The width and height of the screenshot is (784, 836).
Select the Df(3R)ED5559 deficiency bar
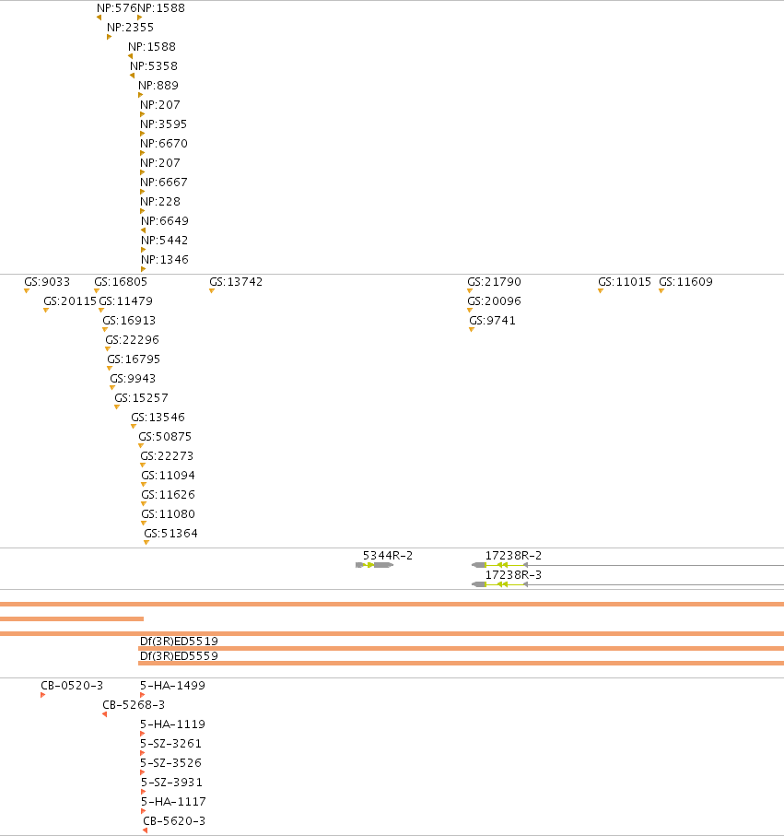(x=461, y=663)
